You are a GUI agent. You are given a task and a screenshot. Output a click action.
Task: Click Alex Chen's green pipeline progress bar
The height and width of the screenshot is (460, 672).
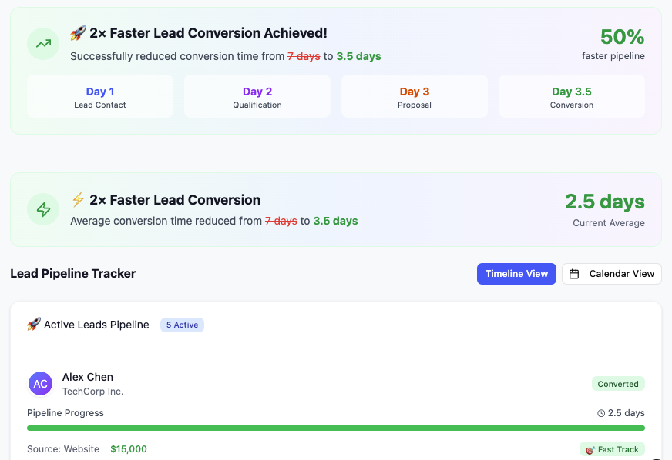pyautogui.click(x=336, y=428)
